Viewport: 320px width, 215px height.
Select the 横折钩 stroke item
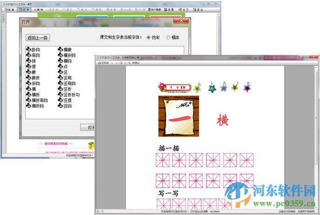[35, 106]
